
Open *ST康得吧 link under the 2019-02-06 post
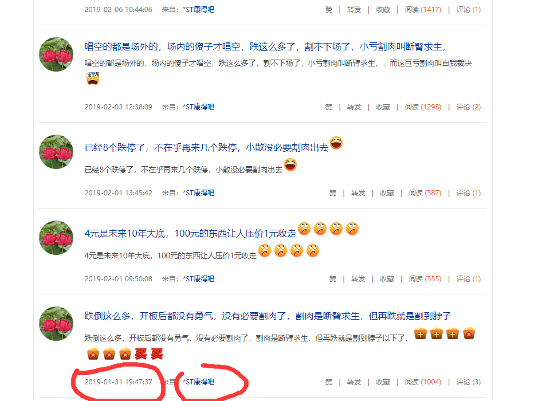pos(198,9)
